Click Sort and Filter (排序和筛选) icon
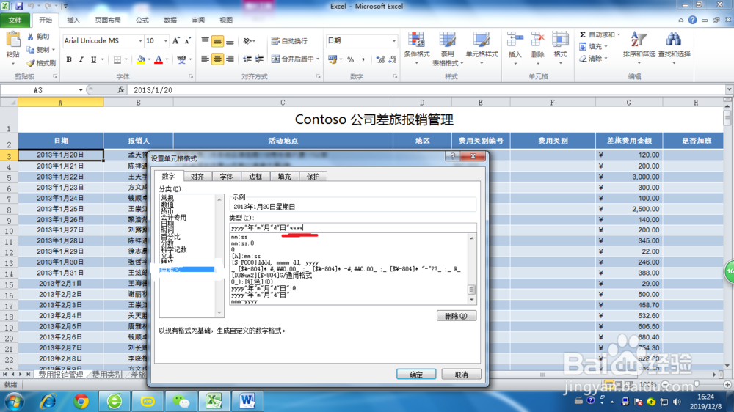 639,40
